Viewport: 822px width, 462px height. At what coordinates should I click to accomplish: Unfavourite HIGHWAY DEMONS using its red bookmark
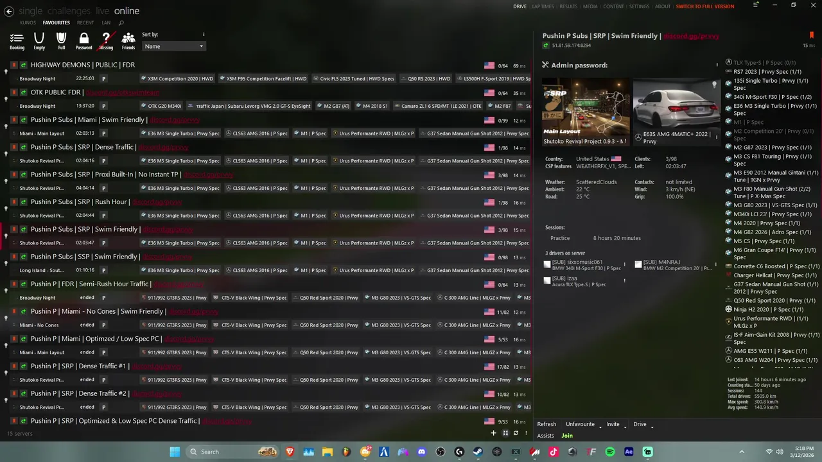pyautogui.click(x=14, y=65)
